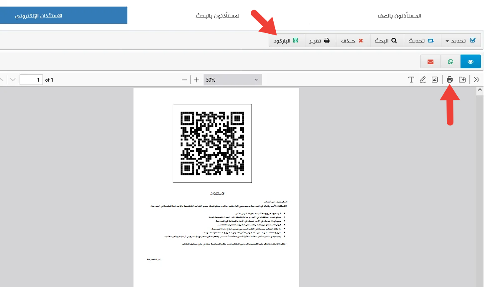Click the الاستئذان heading in the document
The width and height of the screenshot is (496, 287).
(x=218, y=193)
